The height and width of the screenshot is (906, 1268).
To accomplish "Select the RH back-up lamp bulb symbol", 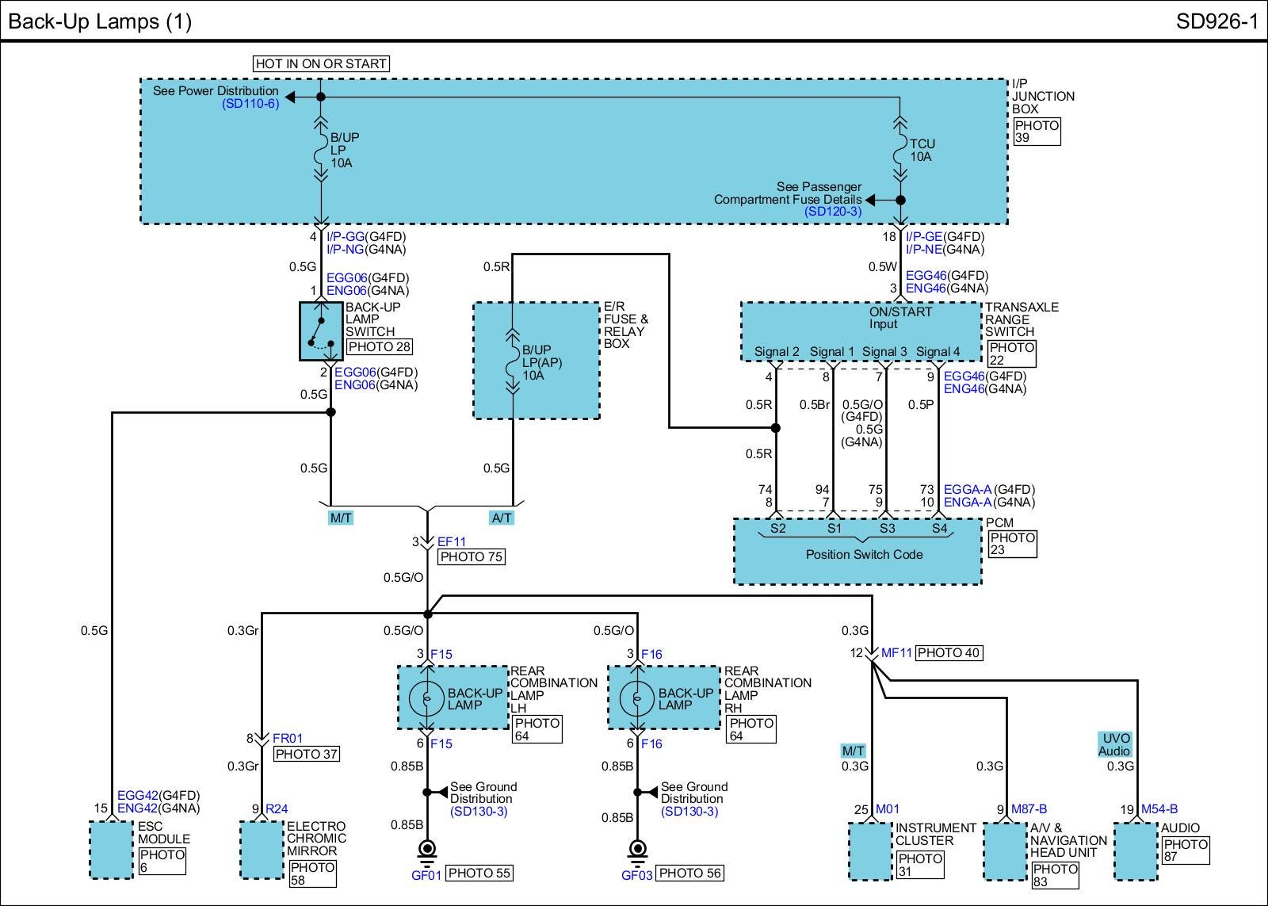I will pos(637,698).
